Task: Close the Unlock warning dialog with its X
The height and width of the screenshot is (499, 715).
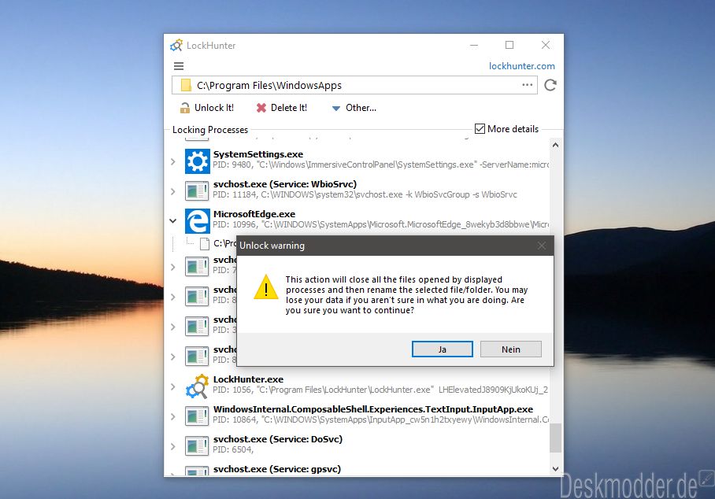Action: [x=541, y=246]
